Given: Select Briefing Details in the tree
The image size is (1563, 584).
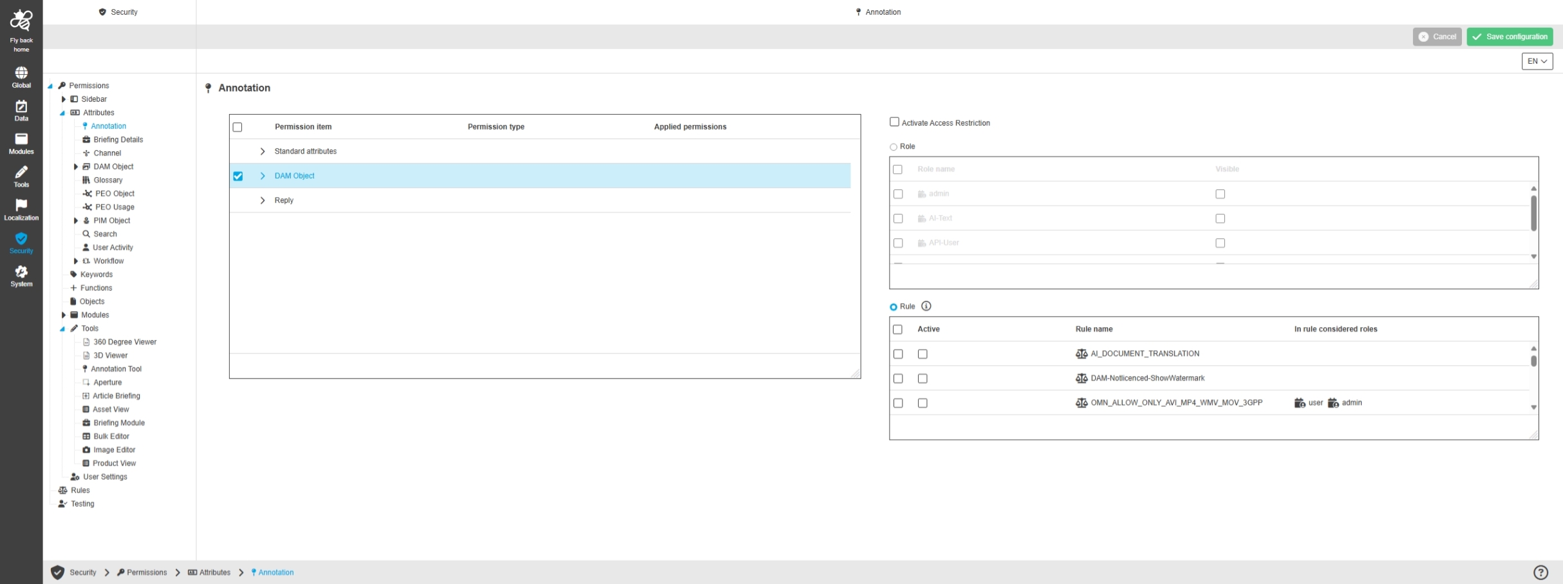Looking at the screenshot, I should pyautogui.click(x=118, y=140).
